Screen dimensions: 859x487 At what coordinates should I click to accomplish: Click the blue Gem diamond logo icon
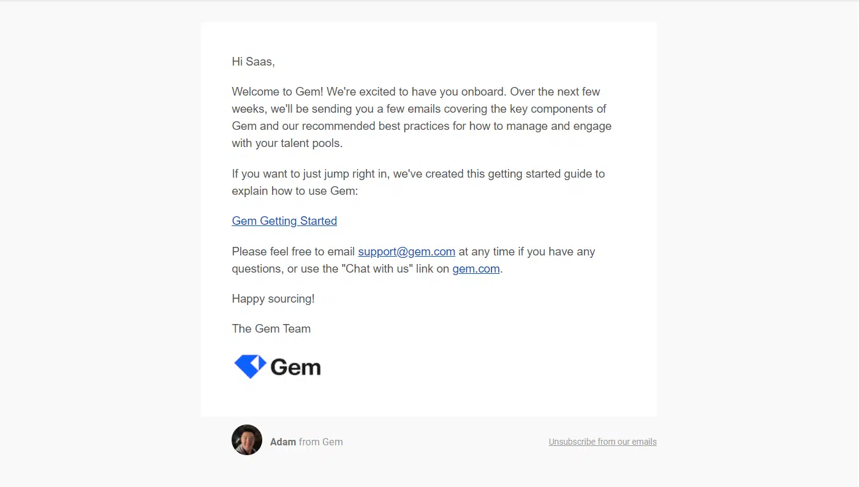[x=250, y=366]
